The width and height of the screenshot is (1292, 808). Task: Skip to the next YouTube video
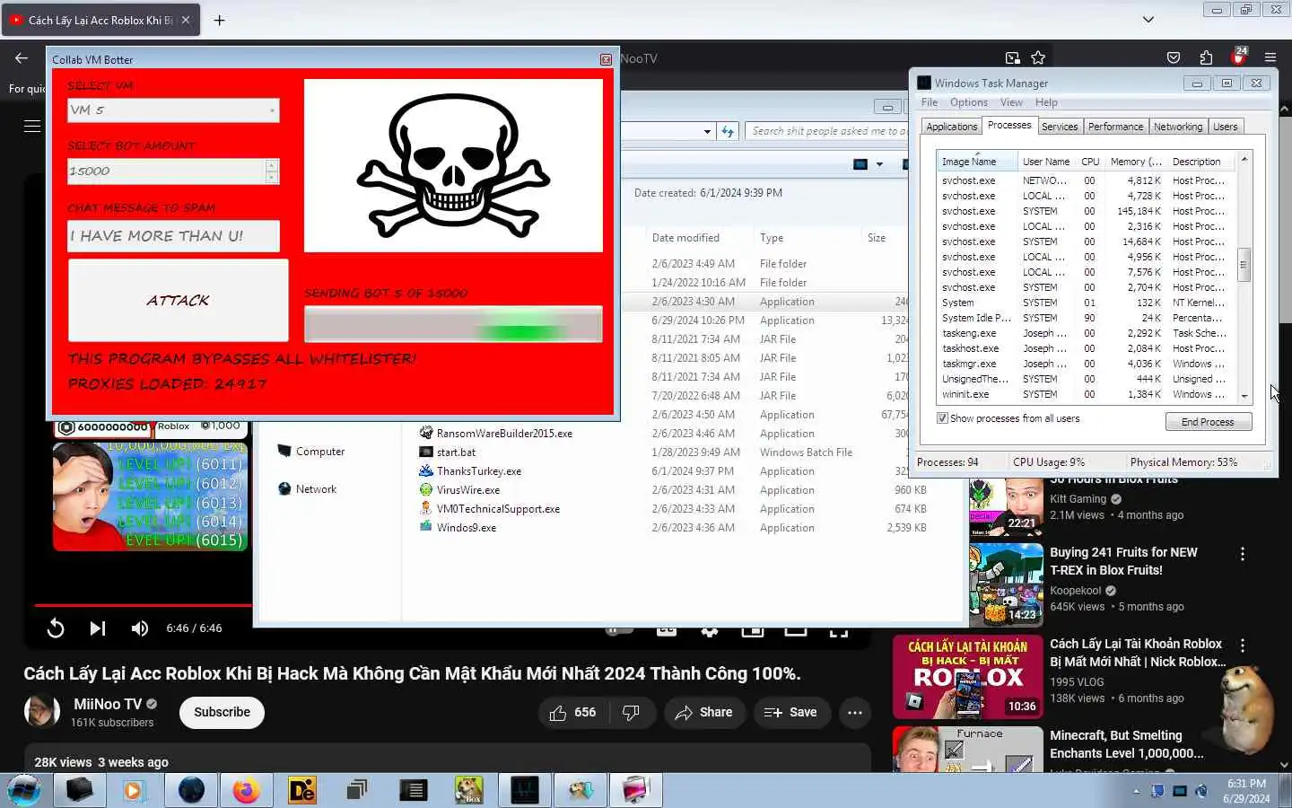tap(98, 628)
